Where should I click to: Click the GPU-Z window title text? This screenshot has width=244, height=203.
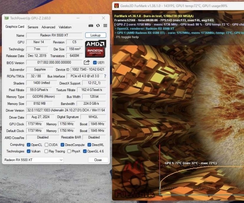pyautogui.click(x=30, y=18)
